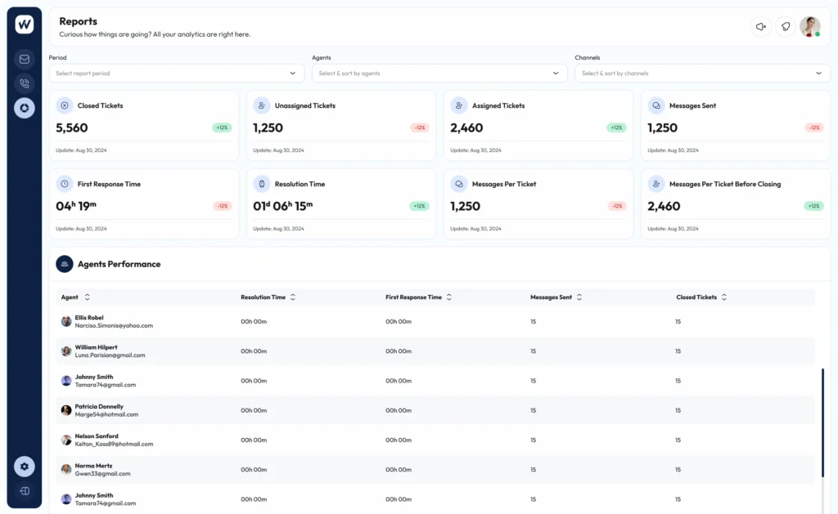This screenshot has height=514, width=838.
Task: Click the announcements icon beside profile avatar
Action: tap(786, 27)
